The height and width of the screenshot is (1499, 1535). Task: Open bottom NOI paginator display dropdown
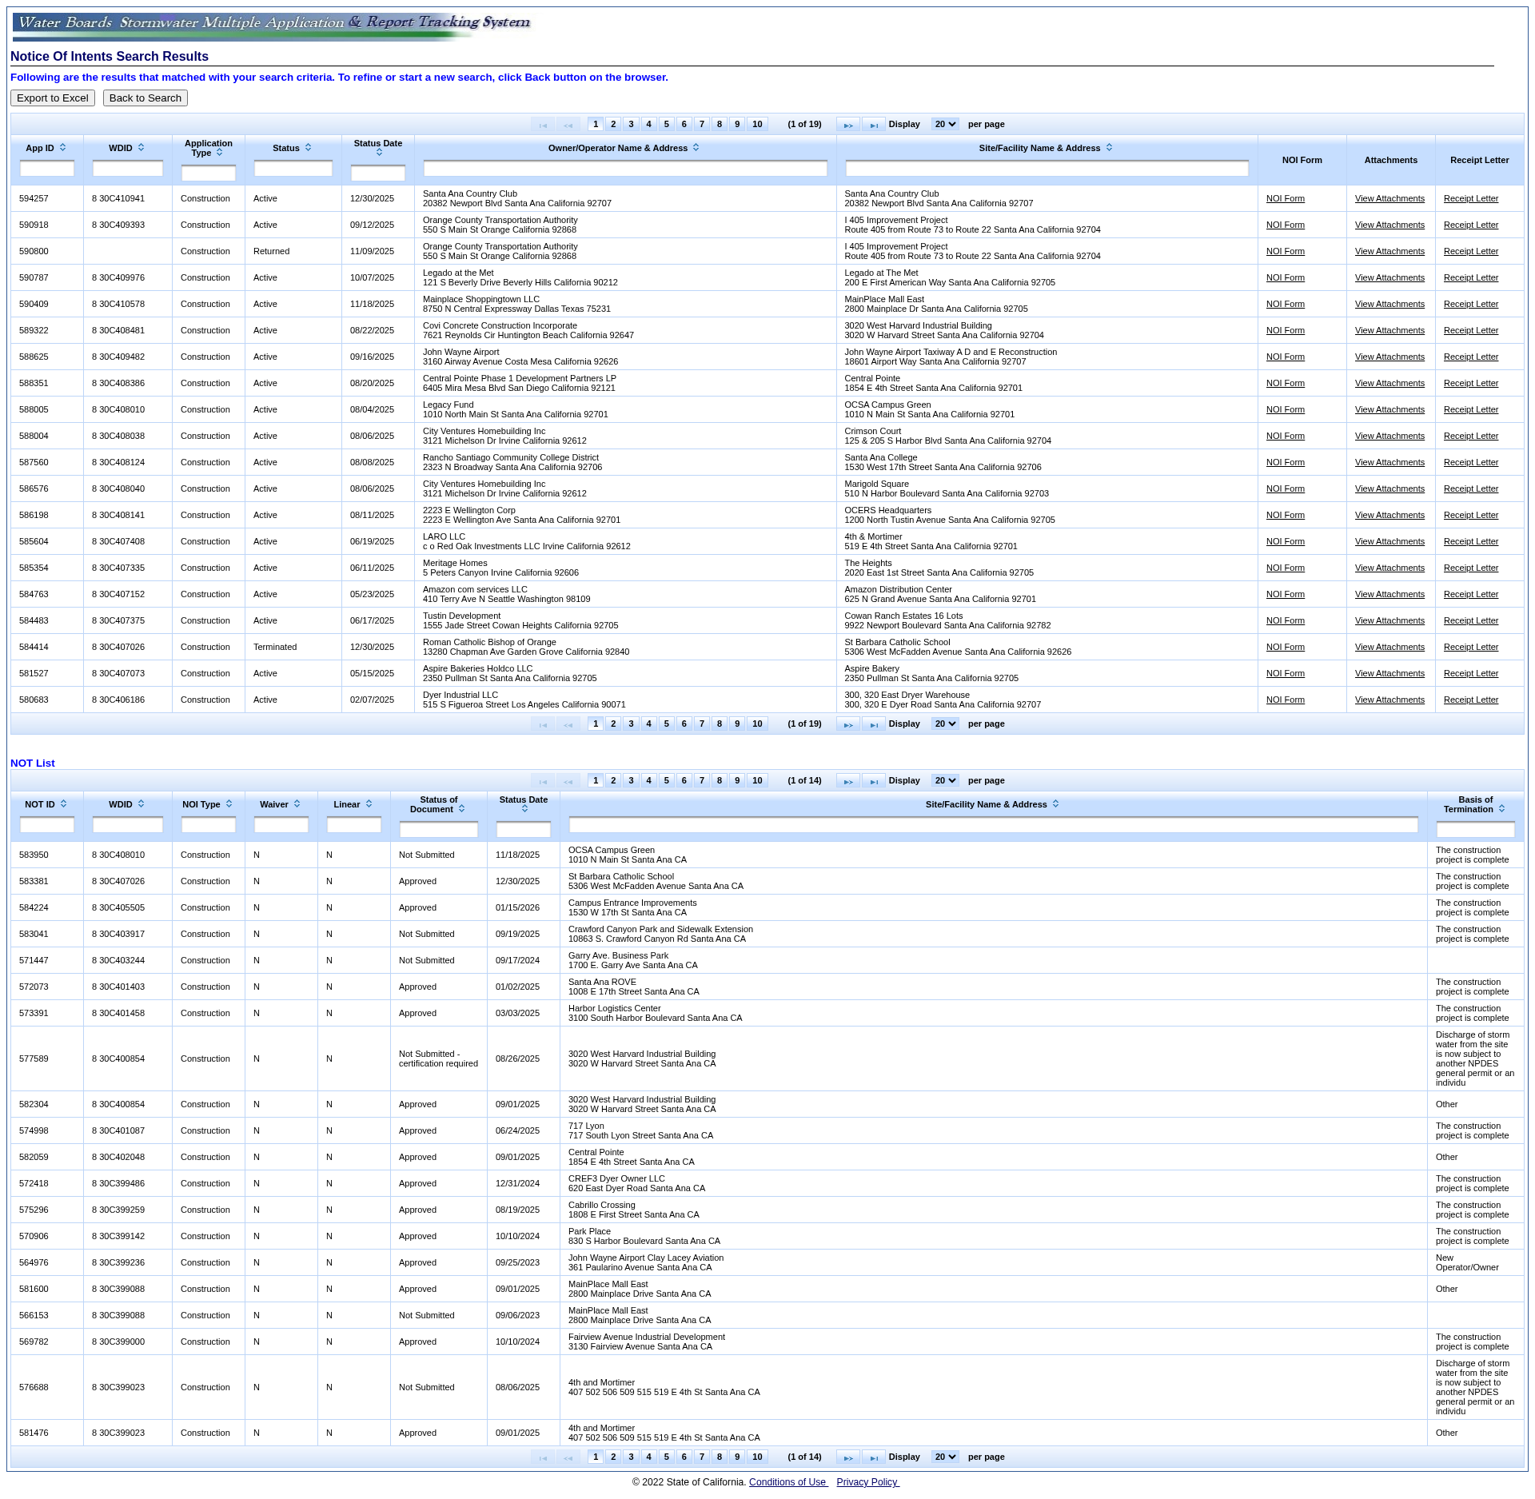(945, 724)
